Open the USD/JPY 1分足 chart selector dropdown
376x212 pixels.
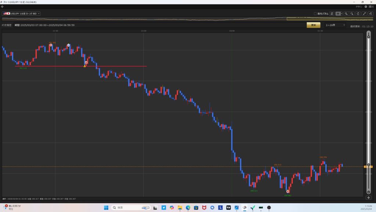21,14
